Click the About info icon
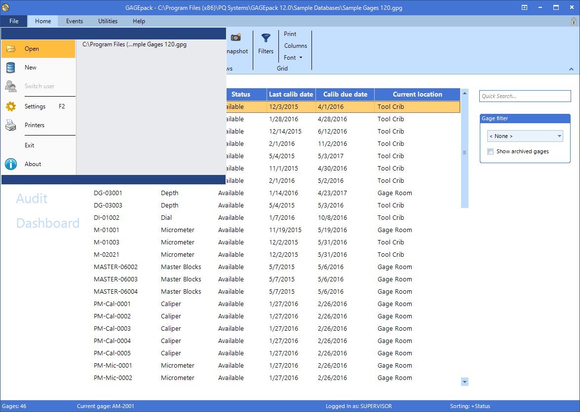Viewport: 580px width, 412px height. [x=11, y=164]
